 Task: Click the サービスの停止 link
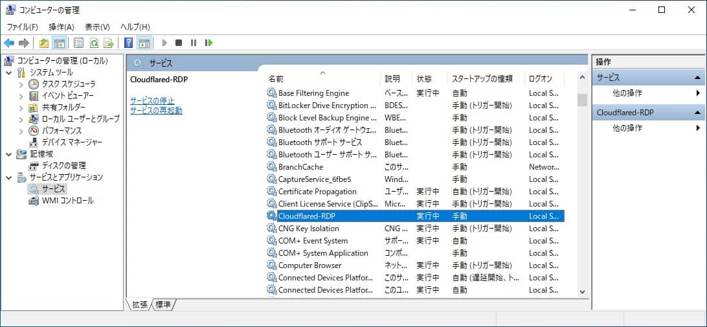coord(152,100)
